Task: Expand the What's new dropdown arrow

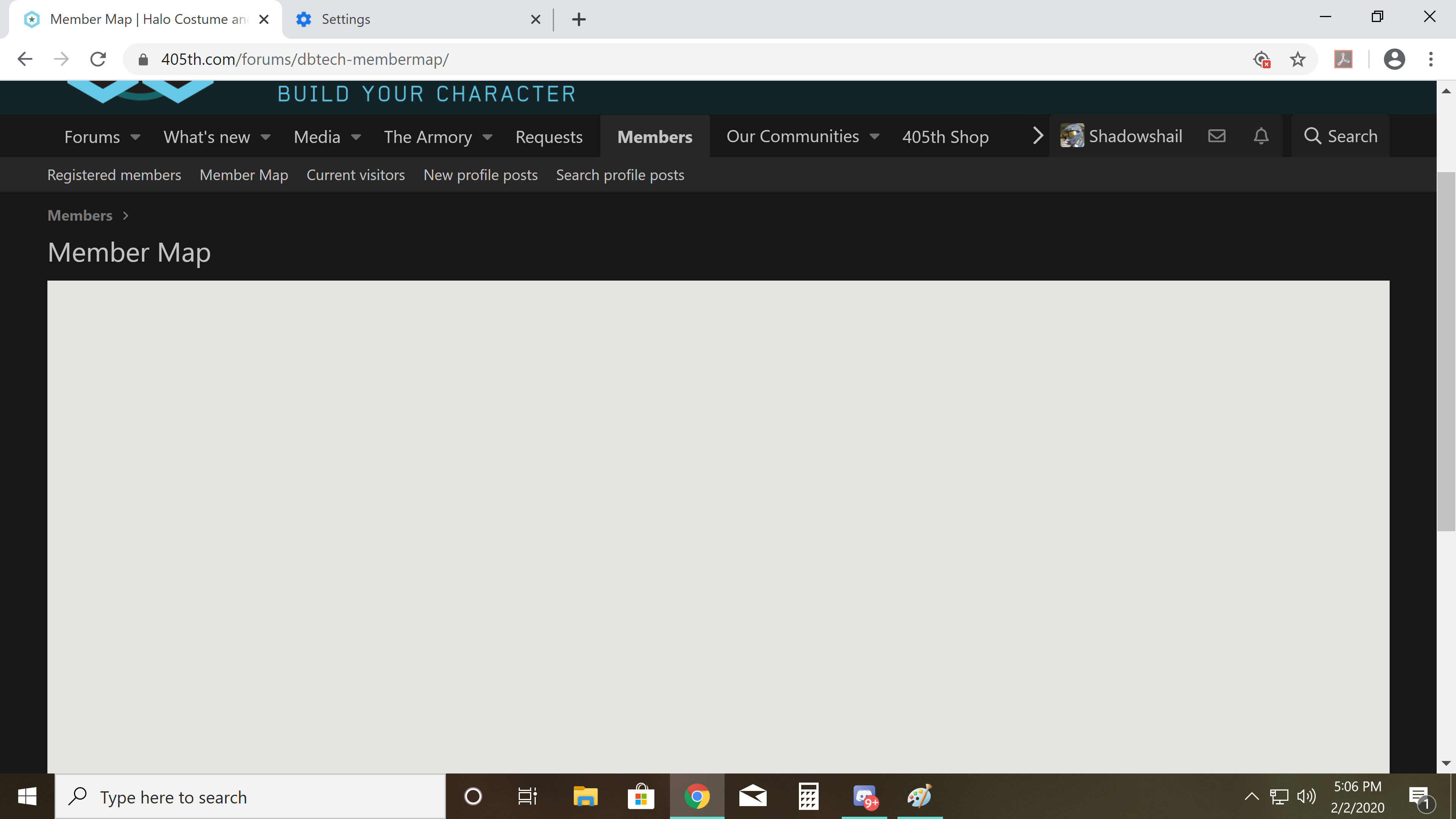Action: [x=266, y=137]
